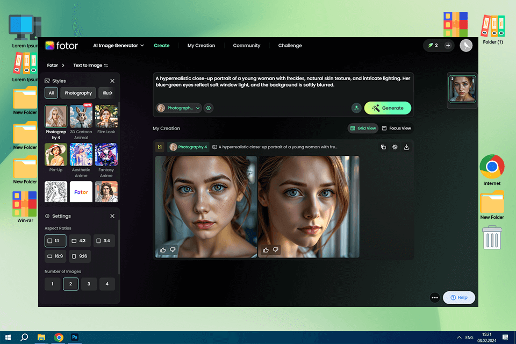Open File Explorer from the taskbar
The height and width of the screenshot is (344, 516).
tap(41, 338)
